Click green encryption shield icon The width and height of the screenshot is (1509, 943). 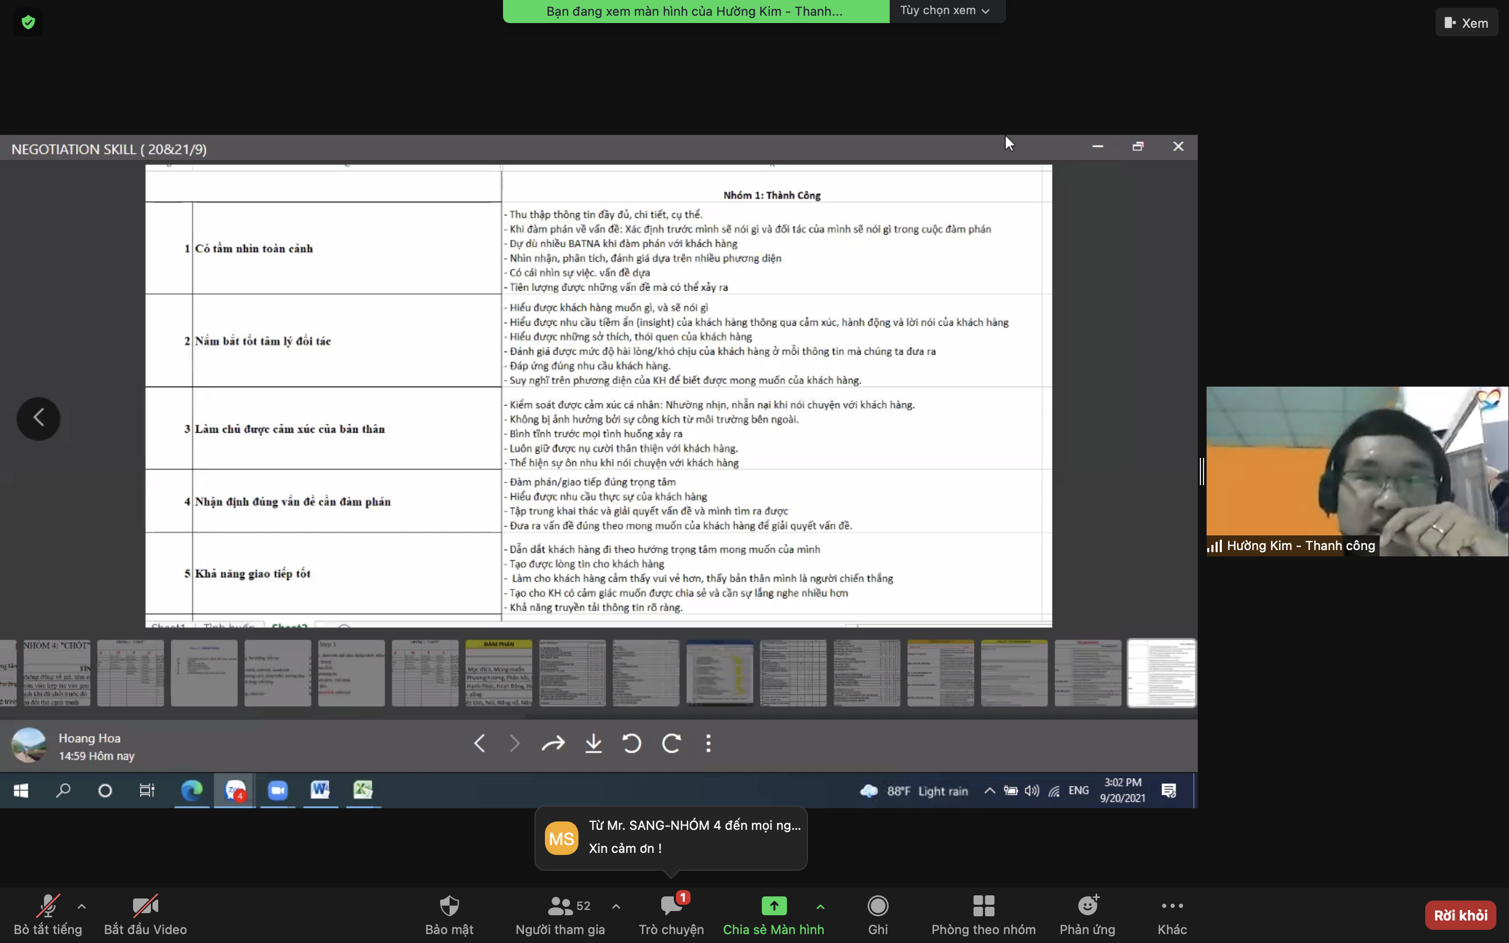point(28,23)
